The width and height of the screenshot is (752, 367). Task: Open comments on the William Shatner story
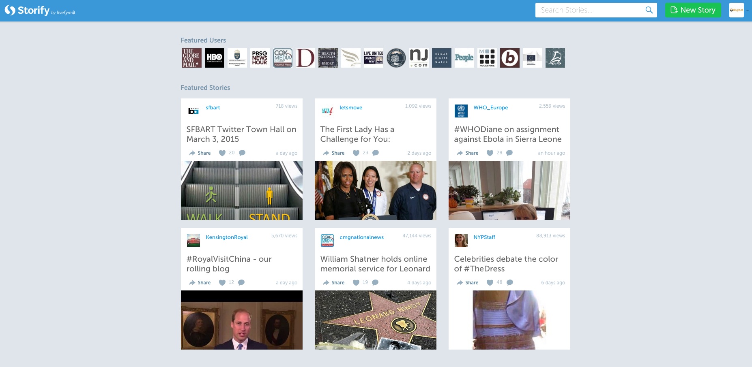coord(375,283)
